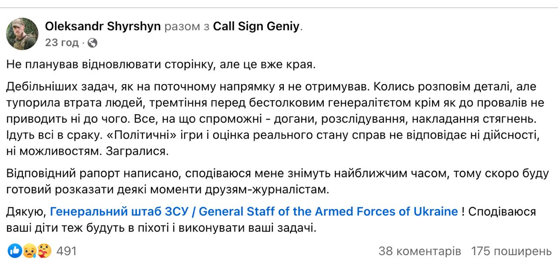Image resolution: width=558 pixels, height=260 pixels.
Task: Click the globe public audience icon
Action: 92,43
